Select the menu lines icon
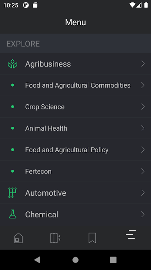This screenshot has width=151, height=270. 131,235
